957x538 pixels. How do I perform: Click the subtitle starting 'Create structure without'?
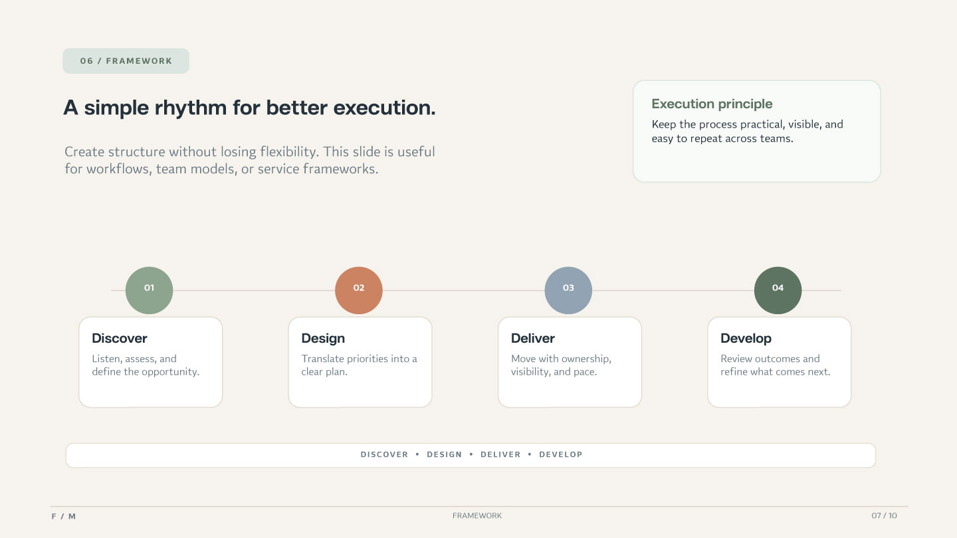(250, 160)
